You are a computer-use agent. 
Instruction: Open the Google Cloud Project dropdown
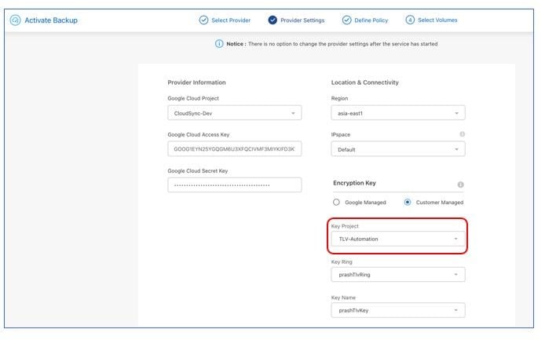point(235,113)
